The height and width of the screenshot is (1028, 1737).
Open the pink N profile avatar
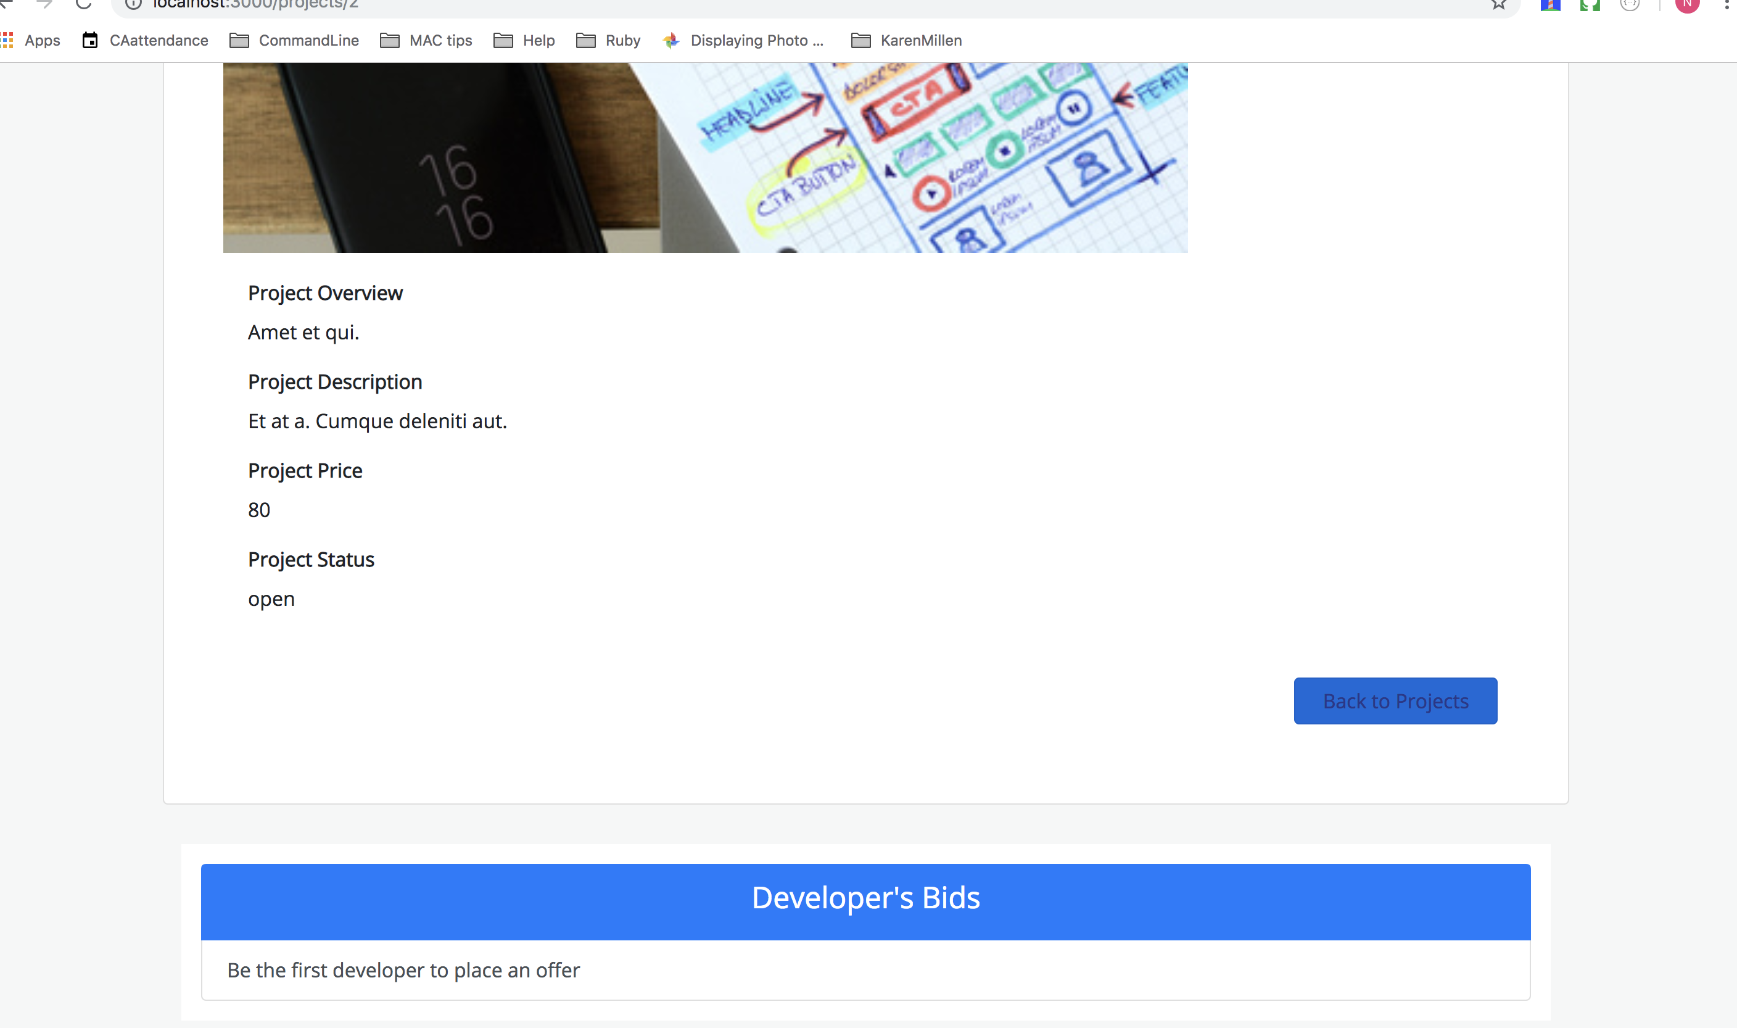point(1687,4)
